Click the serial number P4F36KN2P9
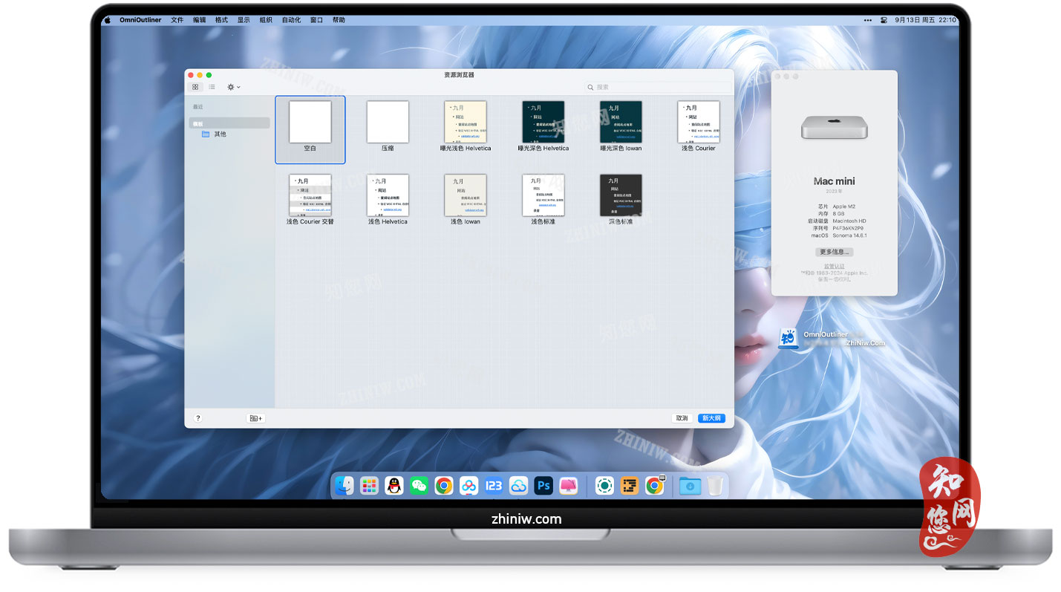Screen dimensions: 1061x592 (849, 228)
